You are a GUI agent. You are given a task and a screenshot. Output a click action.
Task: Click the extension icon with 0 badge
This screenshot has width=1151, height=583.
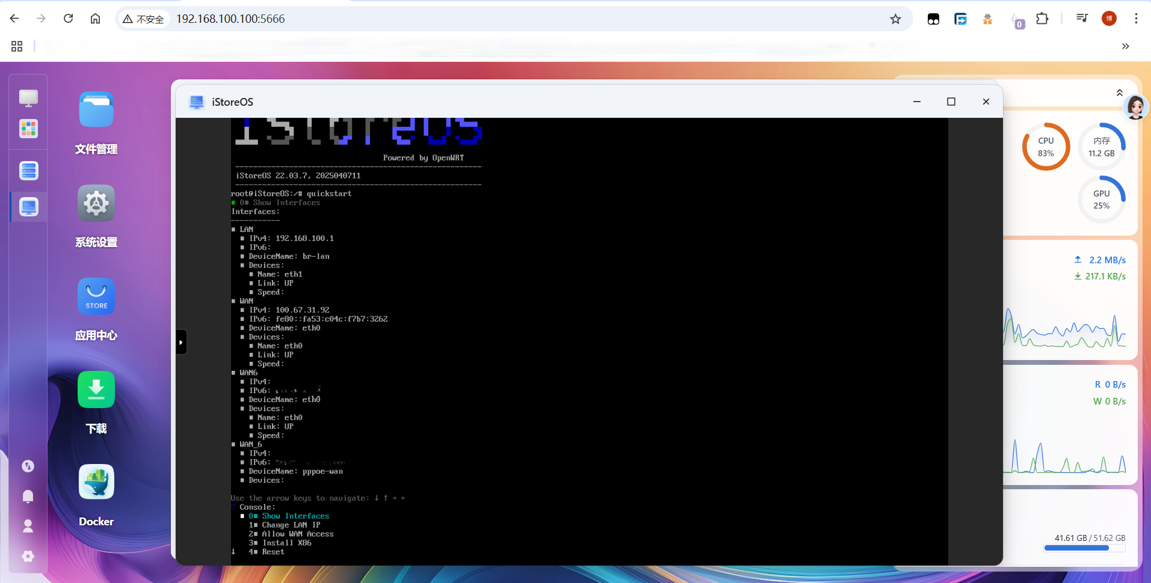click(1017, 21)
